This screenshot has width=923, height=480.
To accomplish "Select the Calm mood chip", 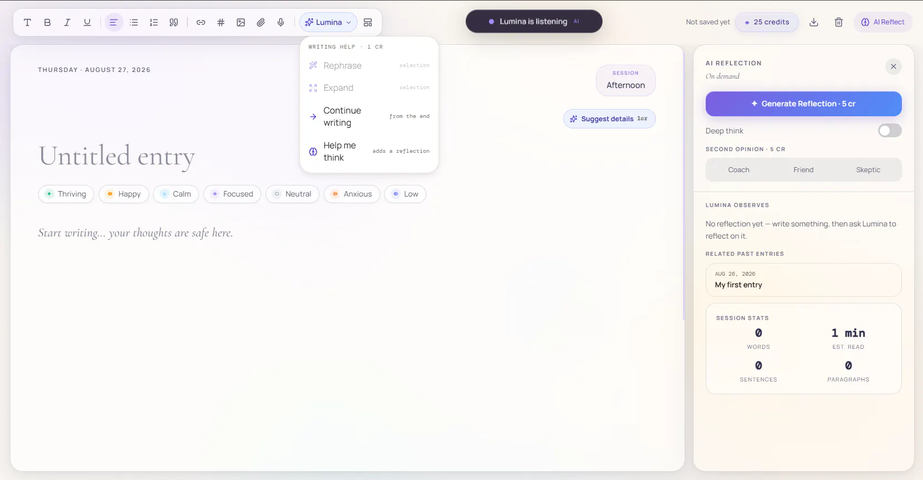I will (x=176, y=194).
